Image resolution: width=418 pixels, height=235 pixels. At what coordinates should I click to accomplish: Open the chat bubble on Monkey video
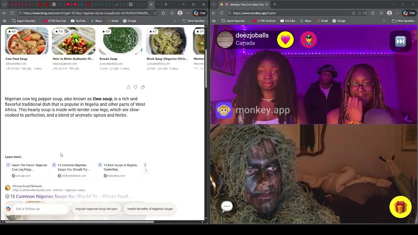pos(227,206)
